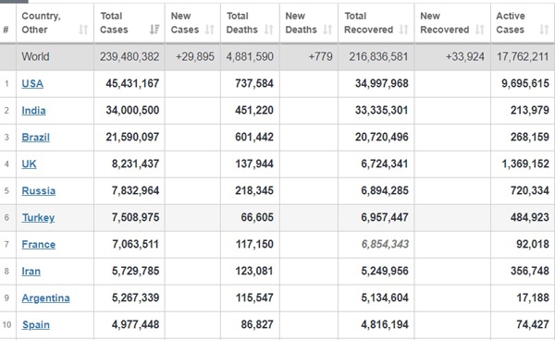The width and height of the screenshot is (555, 340).
Task: Click the # rank column header
Action: (6, 30)
